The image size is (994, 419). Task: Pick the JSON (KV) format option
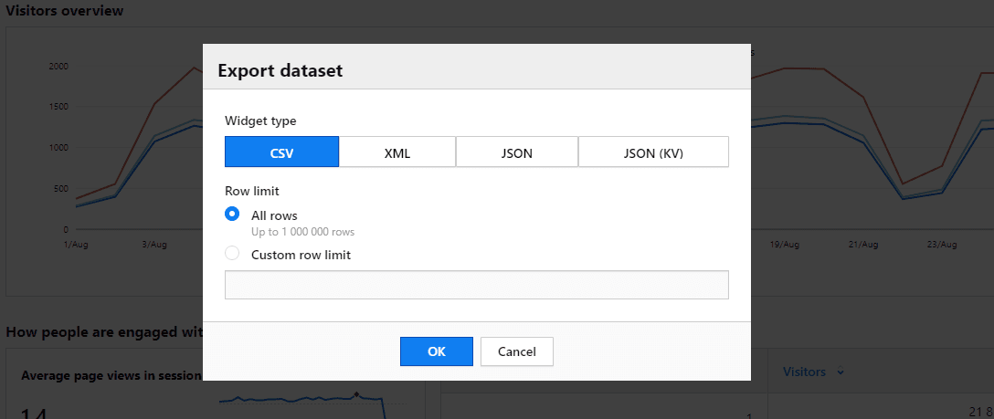[653, 152]
